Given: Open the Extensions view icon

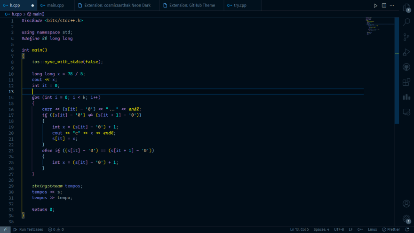Looking at the screenshot, I should pyautogui.click(x=406, y=82).
